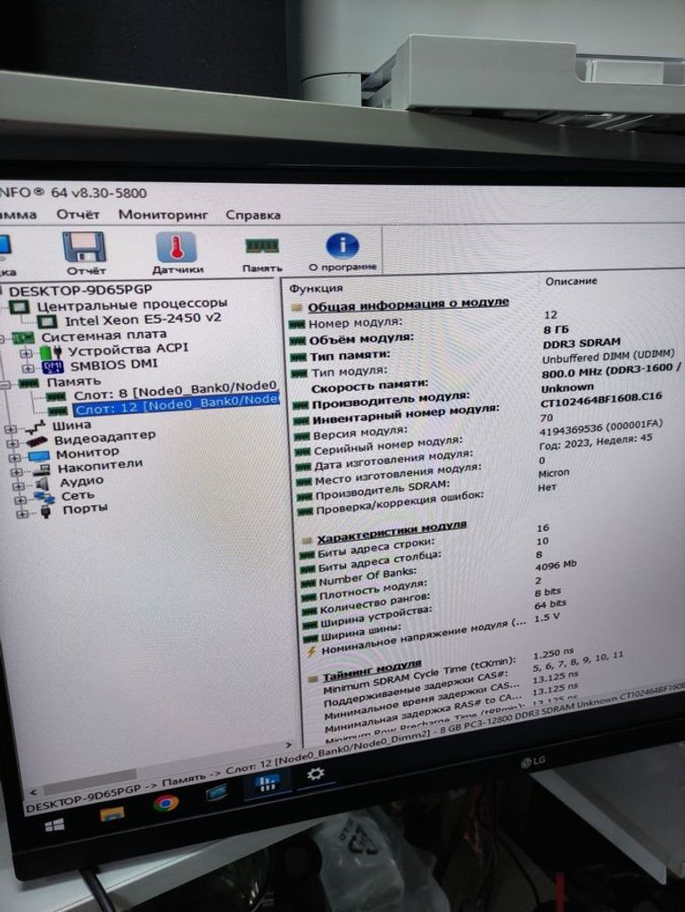Screen dimensions: 685x912
Task: Expand the Накопители node
Action: coord(18,472)
